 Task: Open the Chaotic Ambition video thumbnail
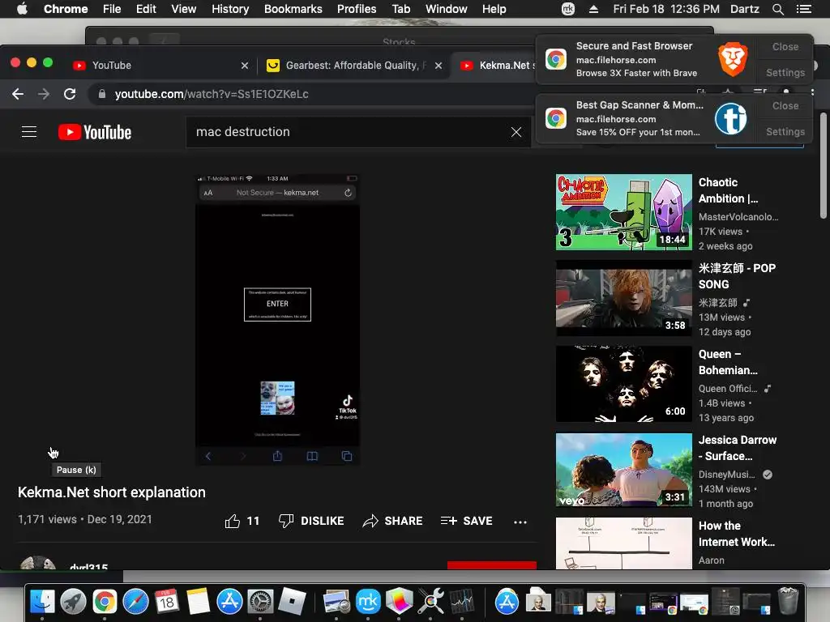(623, 212)
